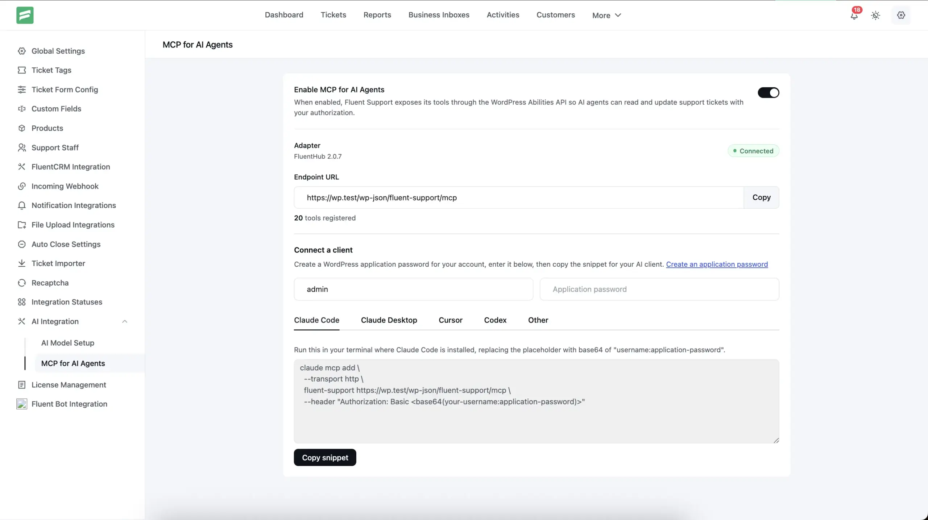Click the Connected status badge

click(753, 151)
